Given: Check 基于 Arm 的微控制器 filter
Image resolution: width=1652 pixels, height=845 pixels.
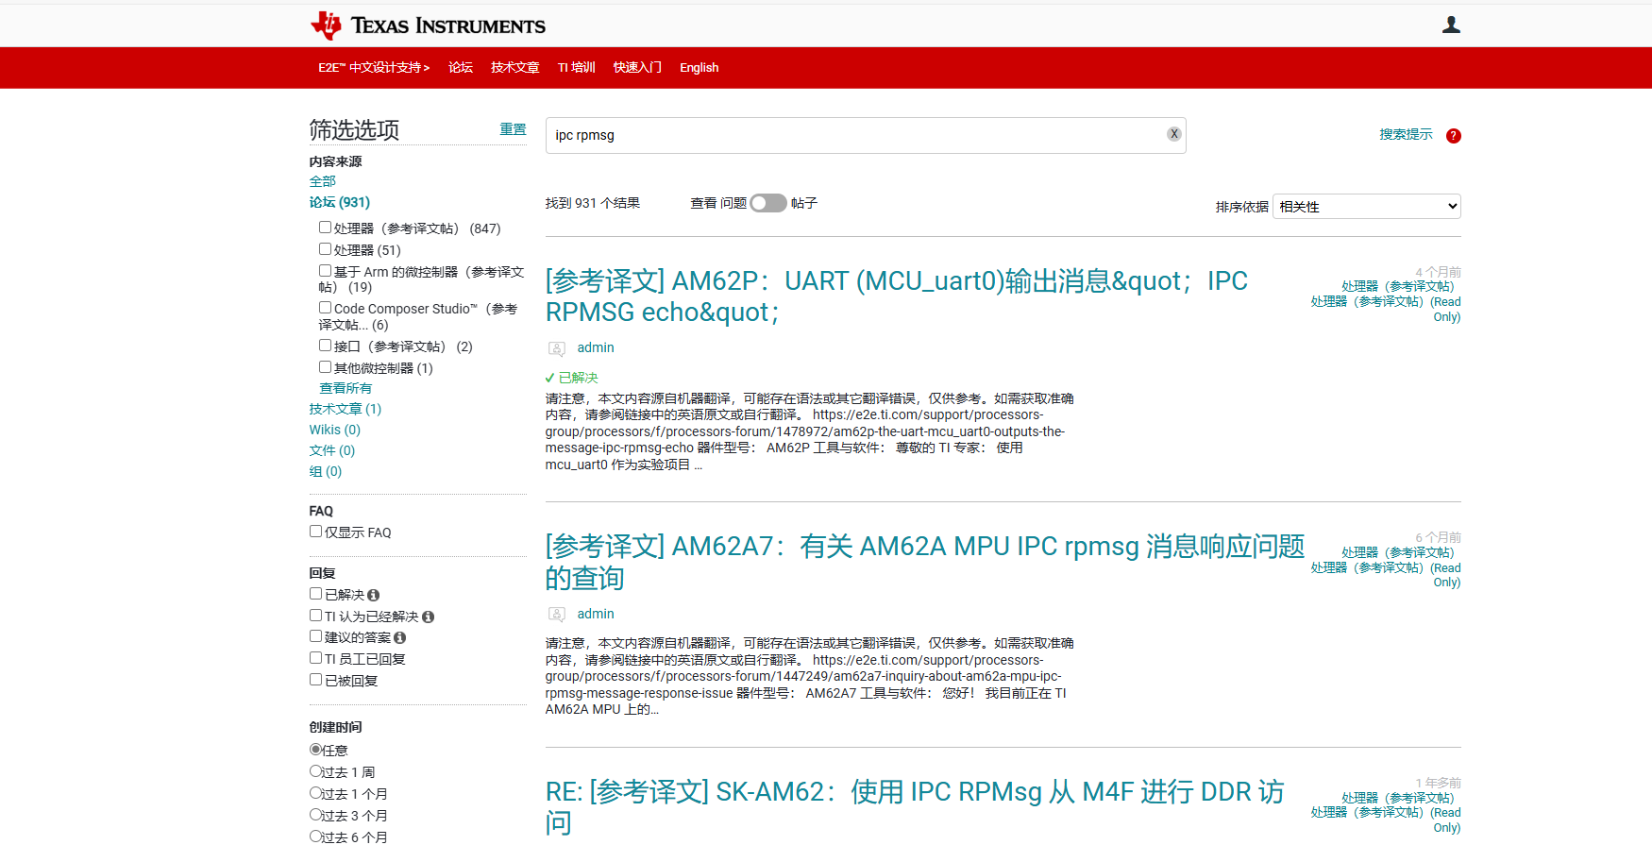Looking at the screenshot, I should pyautogui.click(x=325, y=271).
